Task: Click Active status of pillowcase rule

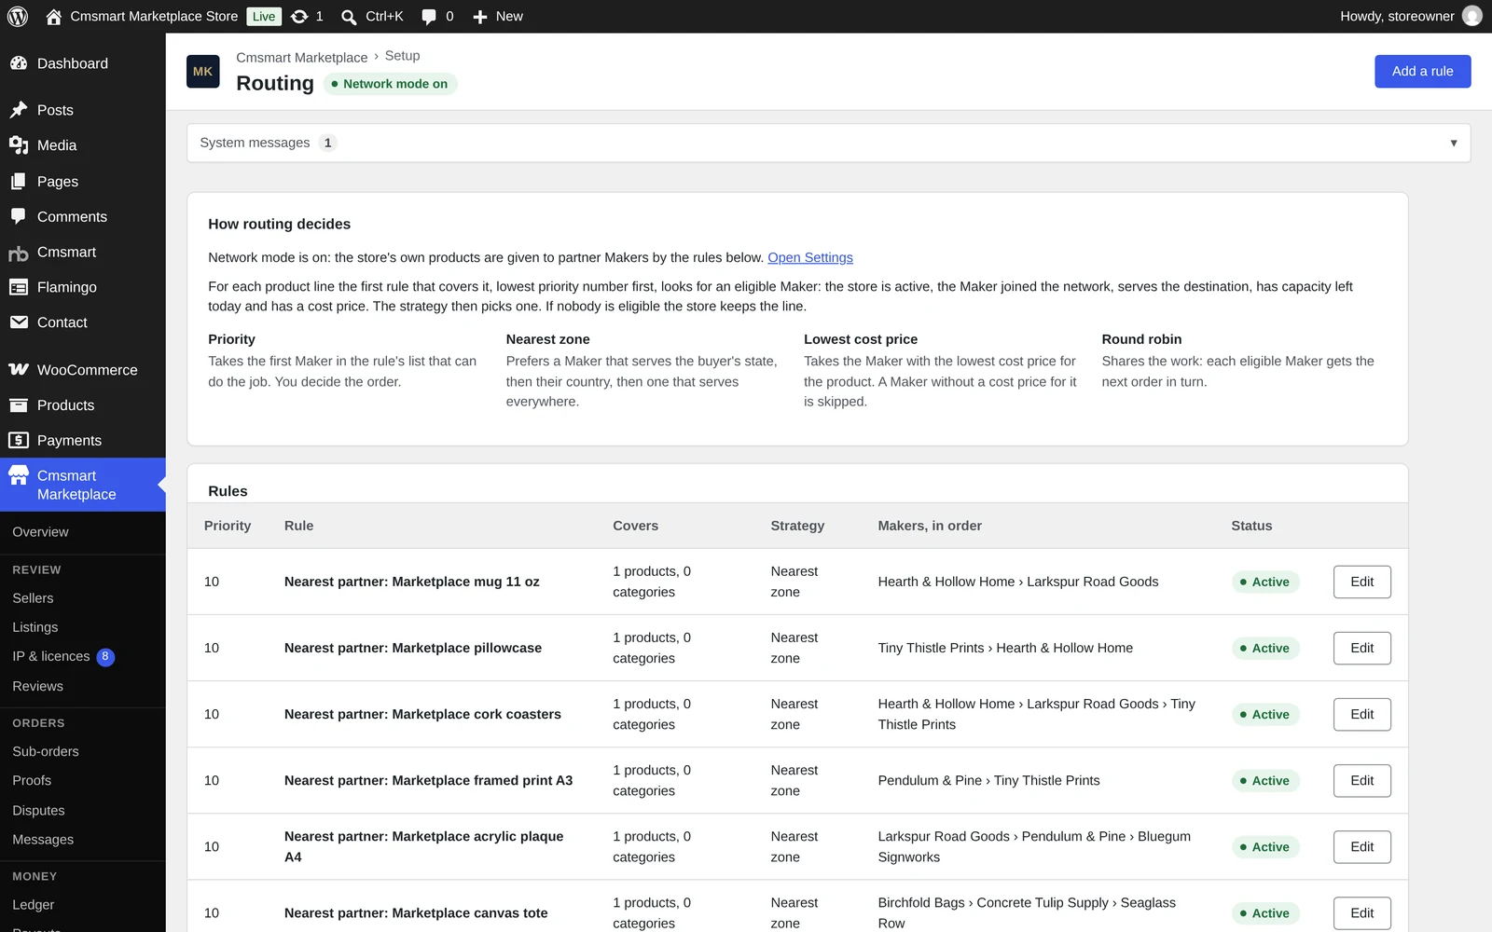Action: pos(1265,649)
